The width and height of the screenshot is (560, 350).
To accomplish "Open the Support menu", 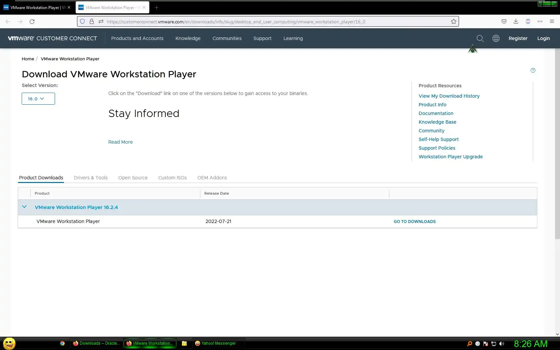I will coord(262,38).
